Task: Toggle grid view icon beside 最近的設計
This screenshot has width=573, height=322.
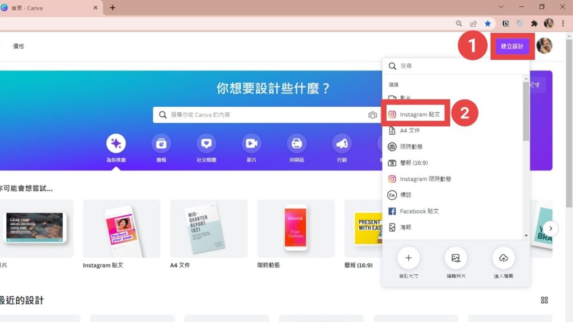Action: point(544,300)
